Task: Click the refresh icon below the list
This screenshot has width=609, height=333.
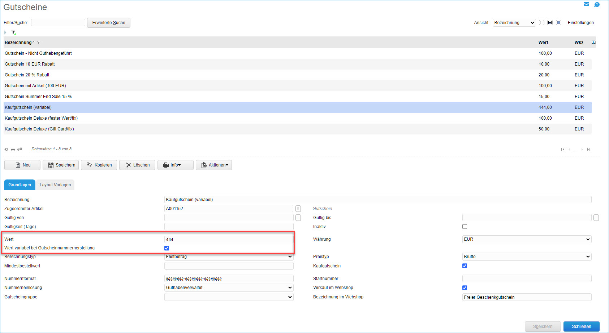Action: pyautogui.click(x=6, y=149)
